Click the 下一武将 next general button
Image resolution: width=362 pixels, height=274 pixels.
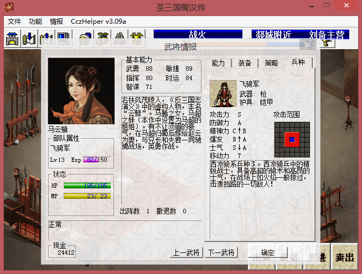[221, 252]
